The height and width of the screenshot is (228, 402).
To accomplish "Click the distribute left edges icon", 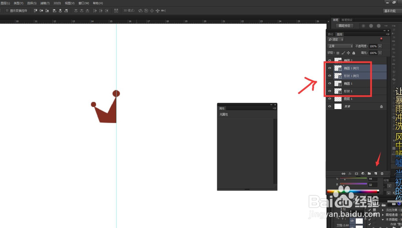I will click(x=95, y=11).
